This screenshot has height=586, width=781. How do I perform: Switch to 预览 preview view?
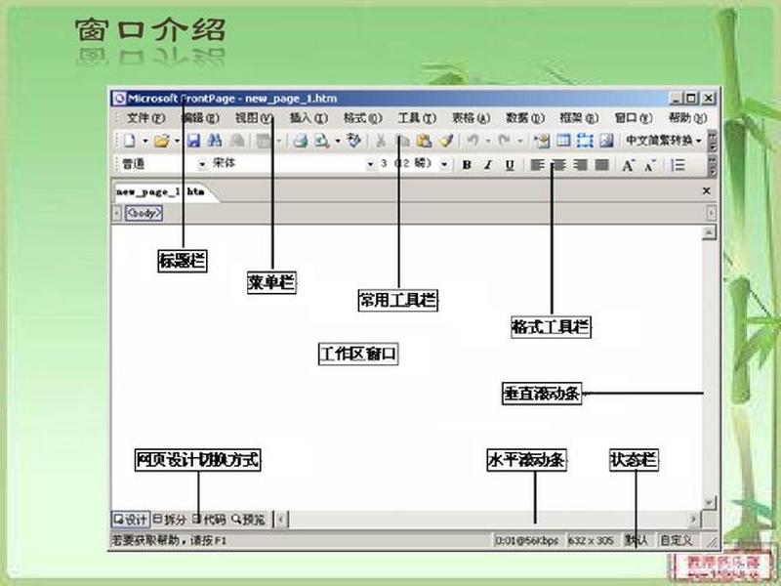(x=248, y=520)
